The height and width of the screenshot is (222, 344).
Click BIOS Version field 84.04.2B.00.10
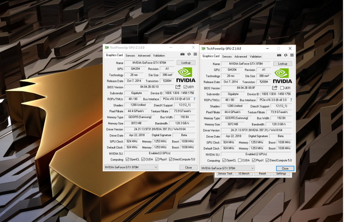pyautogui.click(x=149, y=87)
